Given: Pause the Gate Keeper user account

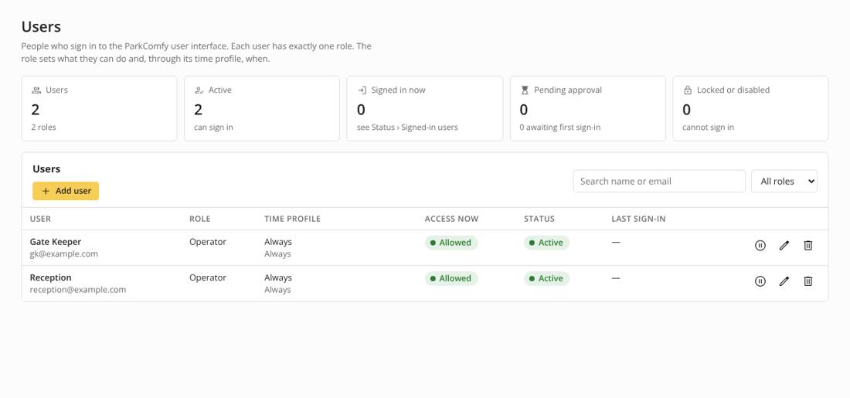Looking at the screenshot, I should 760,246.
